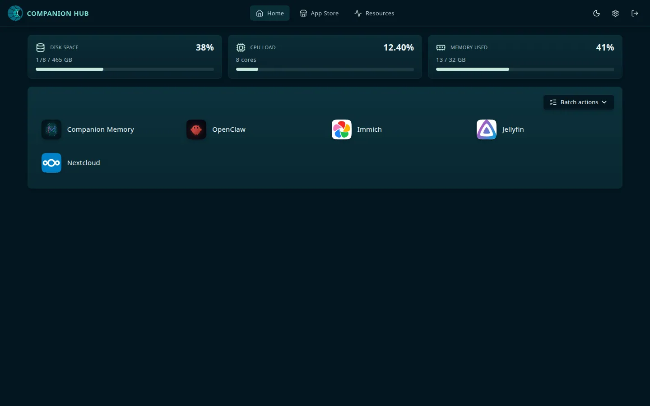This screenshot has width=650, height=406.
Task: Click the COMPANION HUB title text
Action: 58,14
